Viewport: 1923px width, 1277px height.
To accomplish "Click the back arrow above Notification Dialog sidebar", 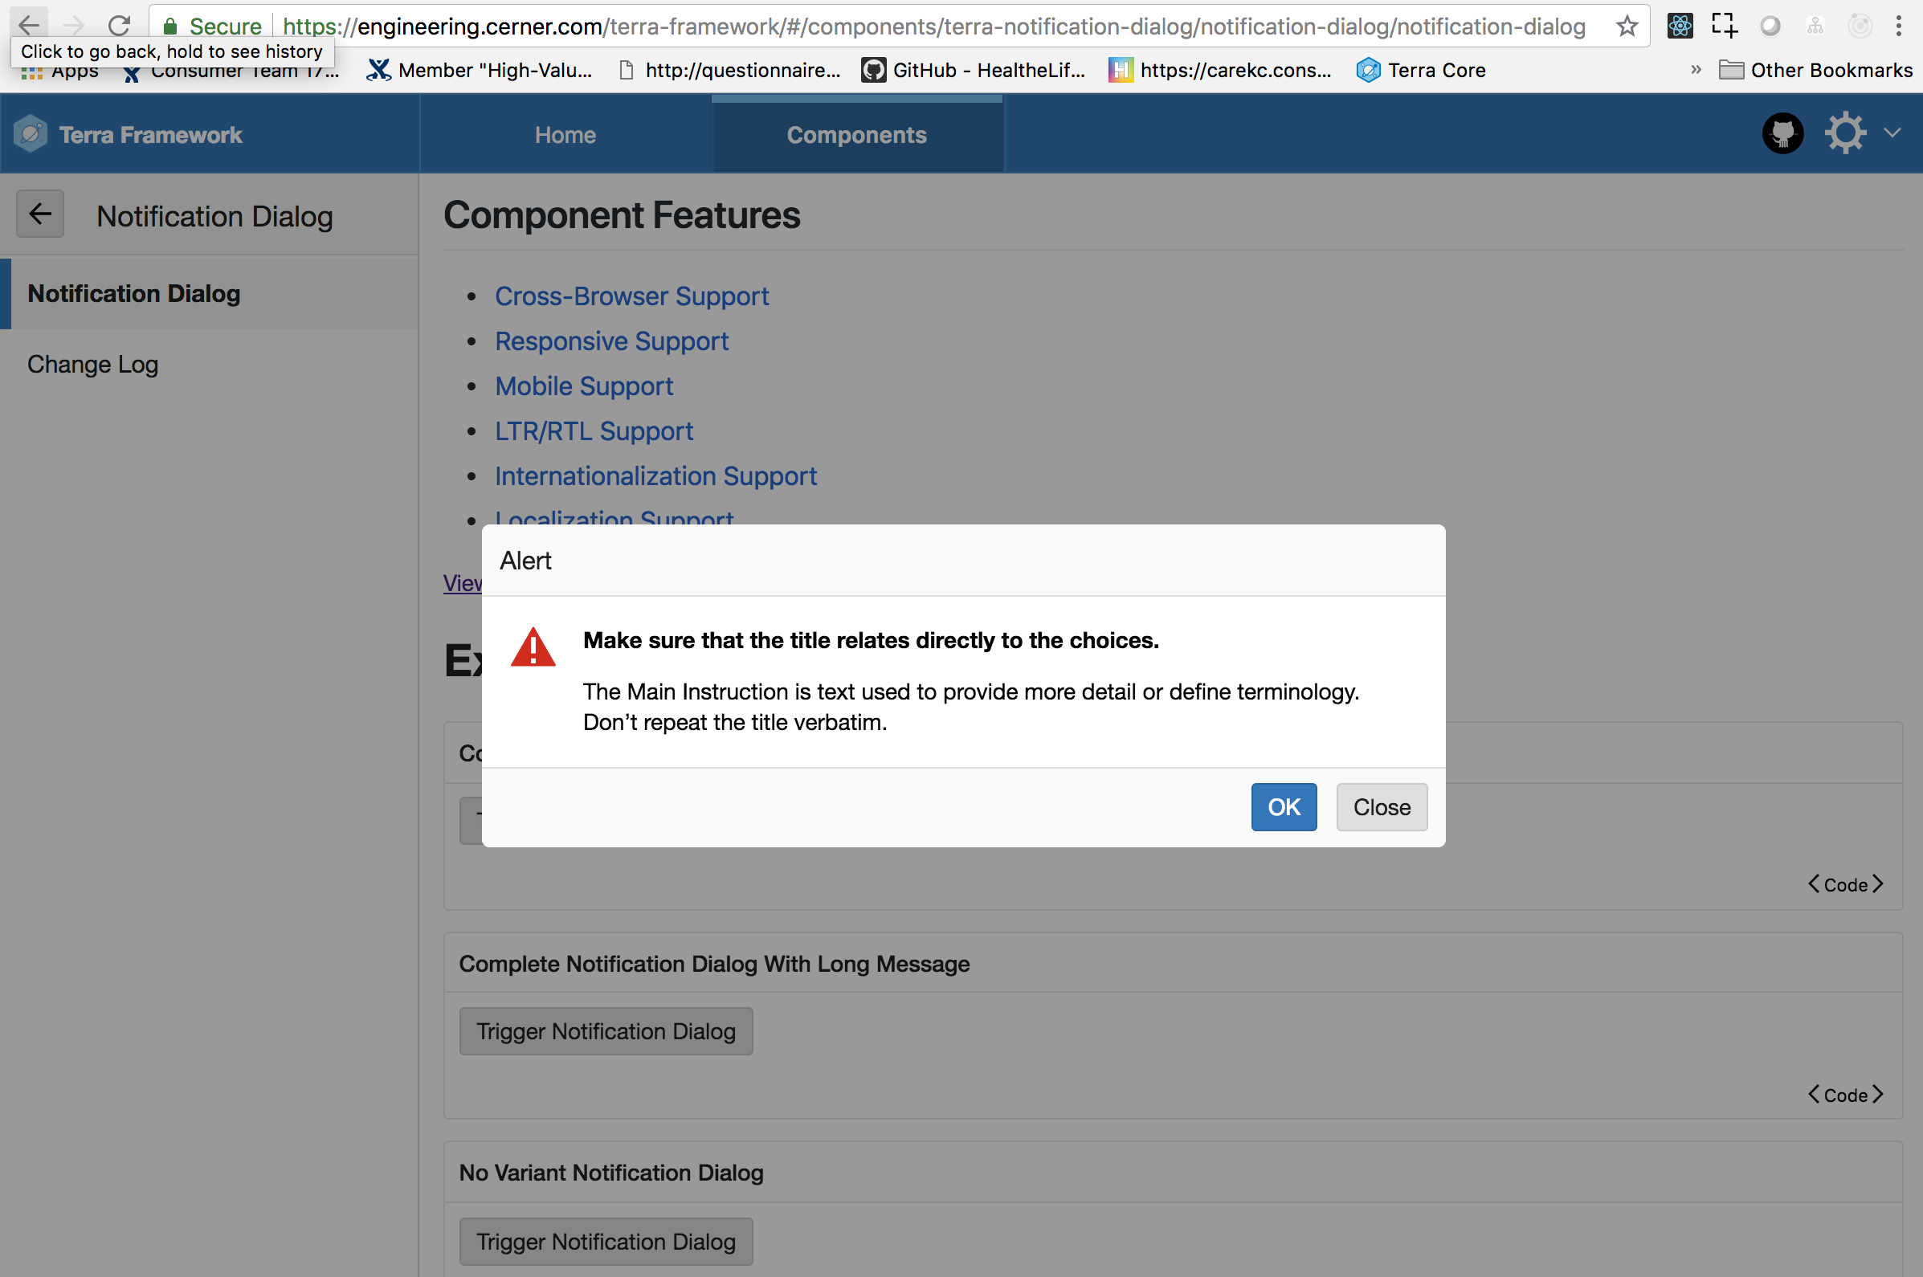I will pos(39,214).
